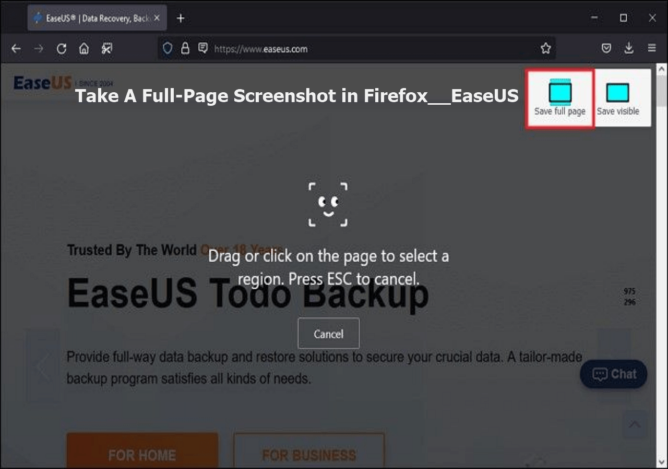Select the Save full page option

coord(559,98)
